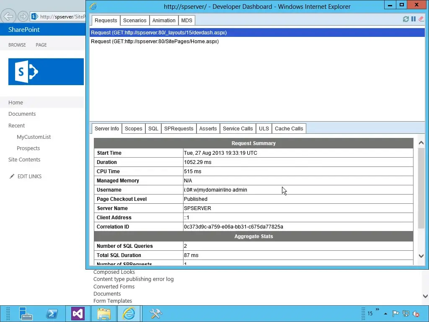This screenshot has height=322, width=429.
Task: Clear requests with the eraser icon
Action: [x=421, y=19]
